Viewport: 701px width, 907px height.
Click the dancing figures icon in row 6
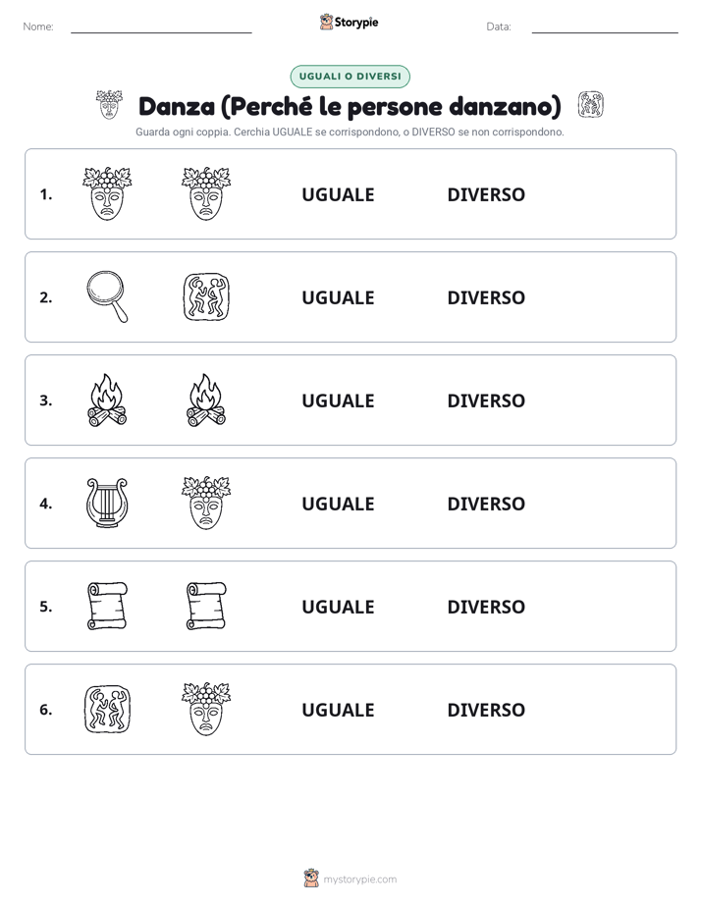(x=108, y=709)
